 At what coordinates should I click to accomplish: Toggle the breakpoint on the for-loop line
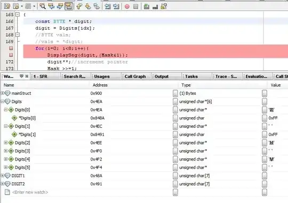point(11,48)
